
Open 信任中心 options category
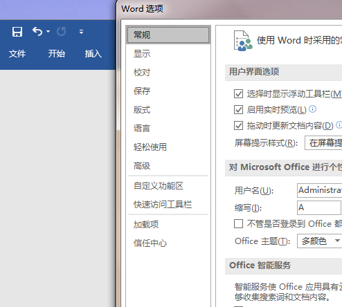click(168, 243)
